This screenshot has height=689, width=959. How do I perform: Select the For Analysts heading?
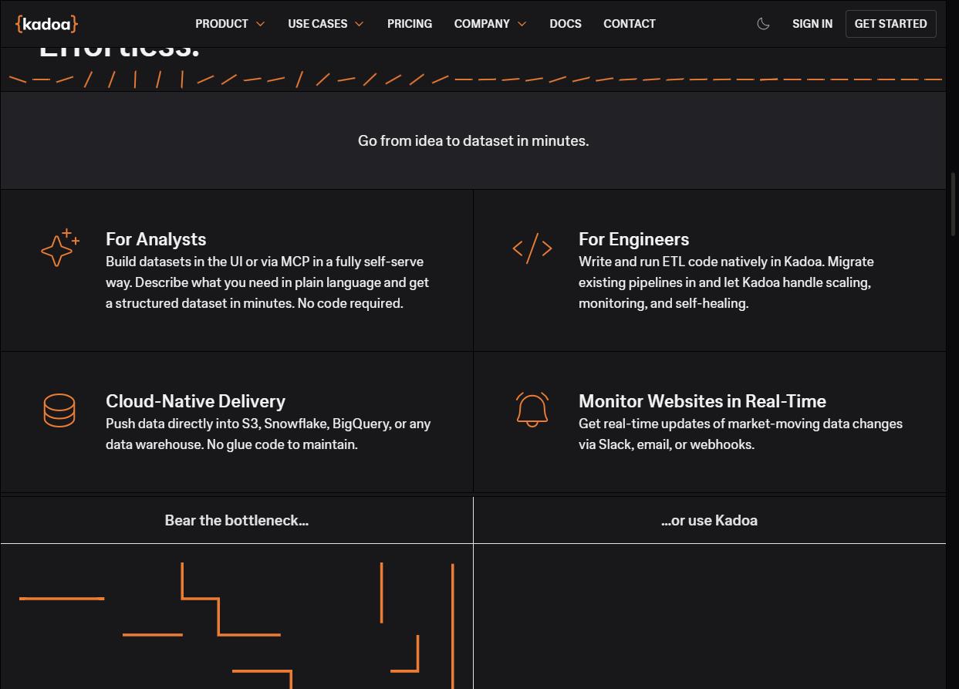click(x=156, y=239)
